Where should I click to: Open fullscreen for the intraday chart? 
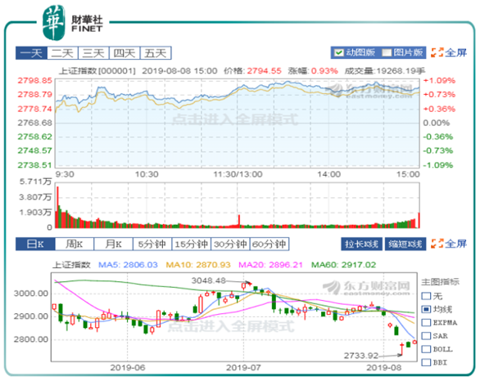tap(449, 53)
